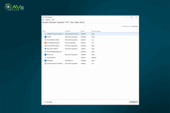This screenshot has width=170, height=113.
Task: Click the Java Update Scheduler icon
Action: click(45, 43)
